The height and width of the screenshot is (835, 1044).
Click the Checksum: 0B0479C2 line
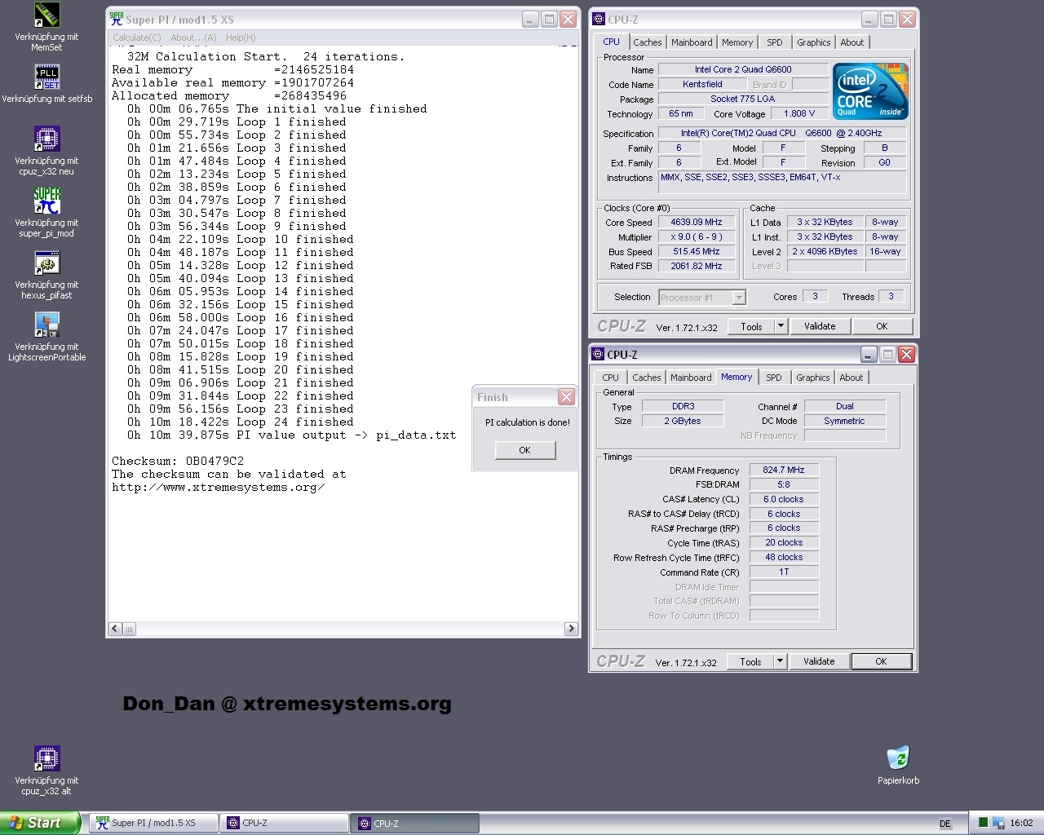(x=178, y=461)
